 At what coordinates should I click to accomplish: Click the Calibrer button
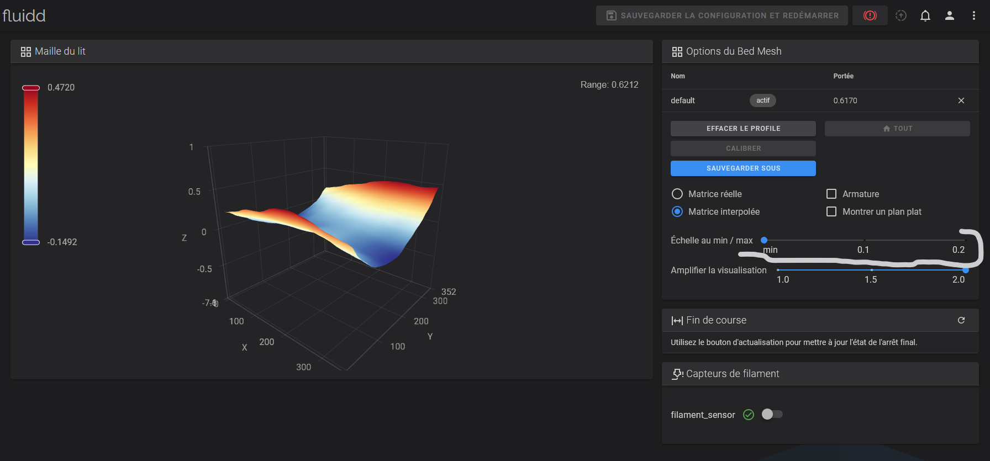tap(743, 149)
